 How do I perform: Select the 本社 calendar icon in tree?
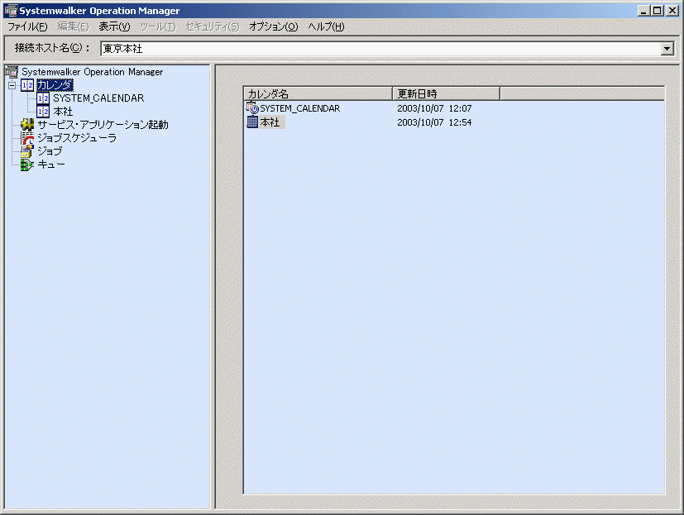coord(43,112)
